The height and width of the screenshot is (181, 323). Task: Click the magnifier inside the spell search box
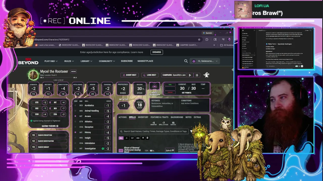click(x=121, y=131)
